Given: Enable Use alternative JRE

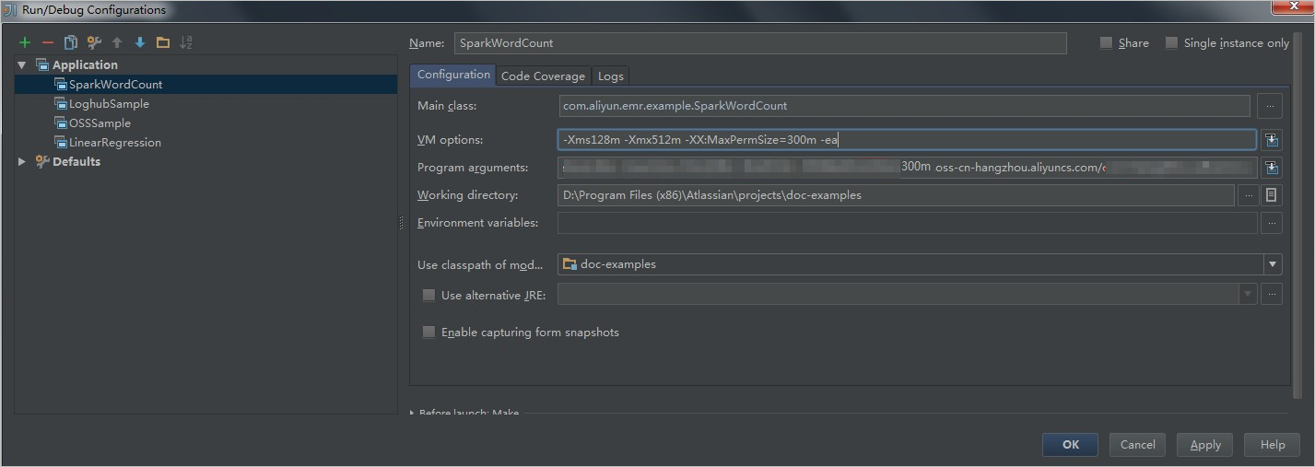Looking at the screenshot, I should (429, 296).
